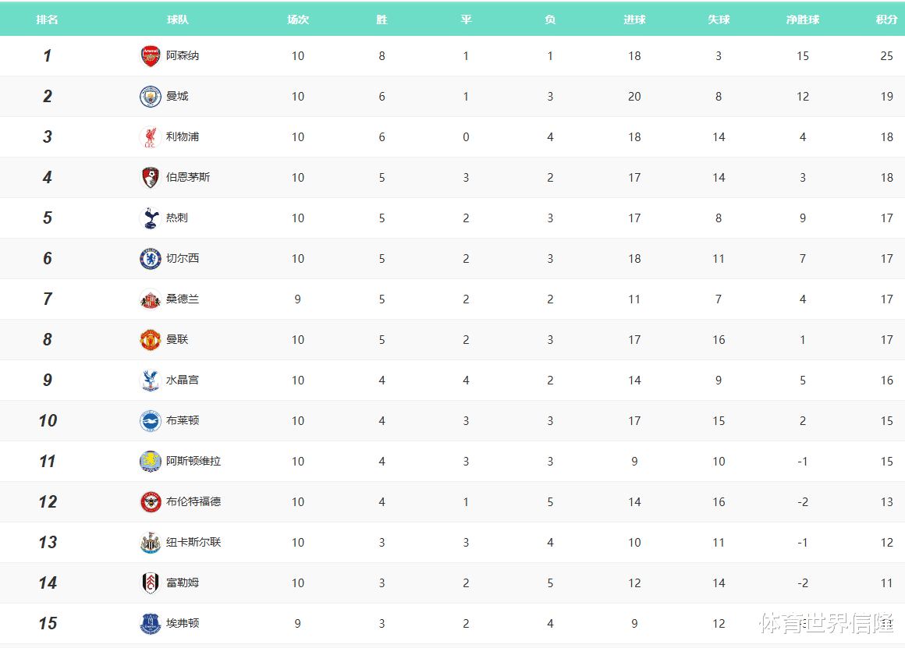The image size is (905, 648).
Task: Open the 桑德兰 team link
Action: 183,299
